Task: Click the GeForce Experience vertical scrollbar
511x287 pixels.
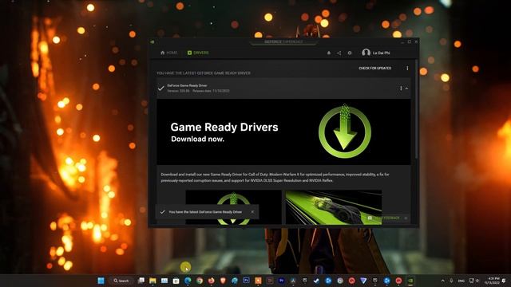Action: click(x=416, y=109)
